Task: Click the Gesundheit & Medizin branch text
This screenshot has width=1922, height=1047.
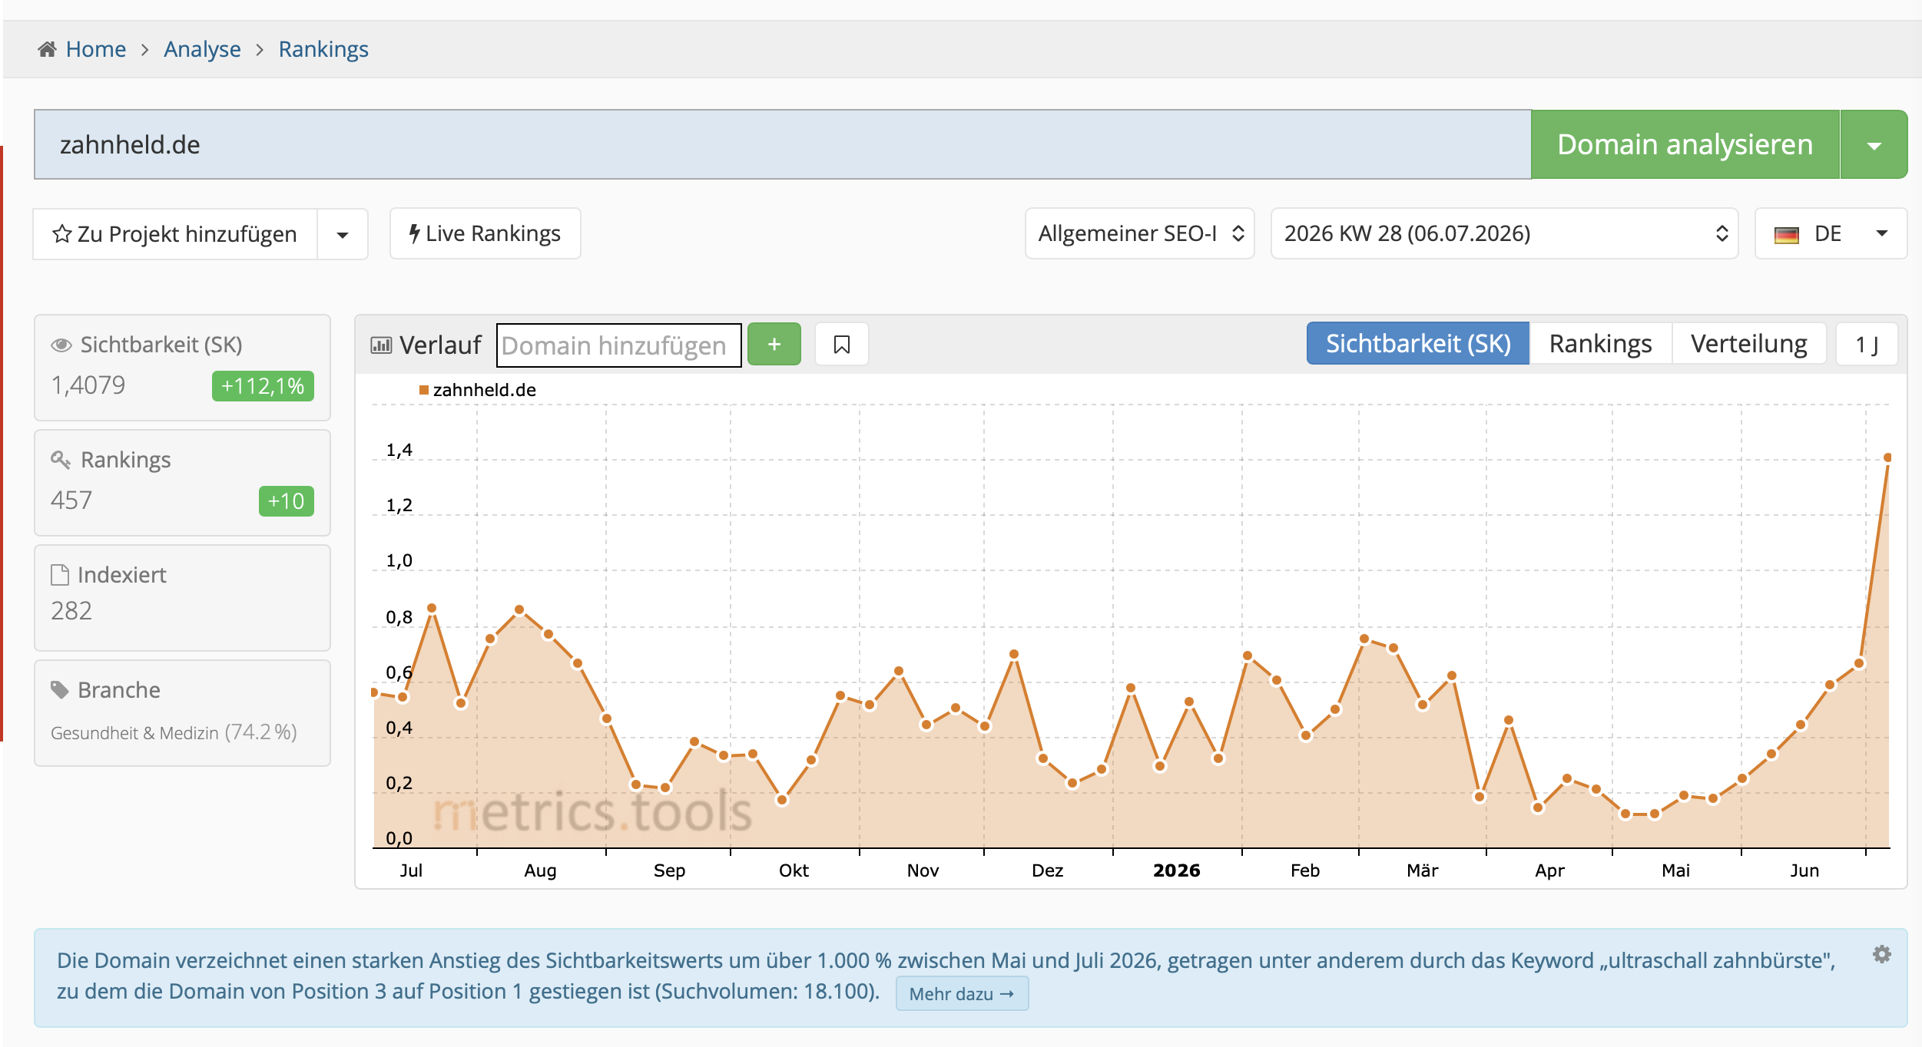Action: [x=134, y=733]
